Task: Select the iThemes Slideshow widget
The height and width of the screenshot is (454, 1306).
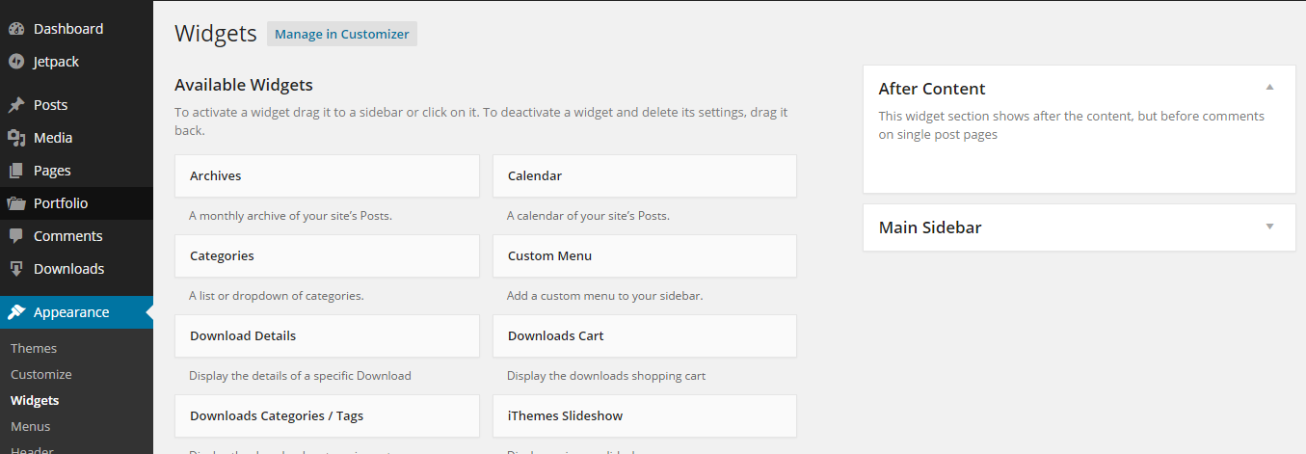Action: point(644,416)
